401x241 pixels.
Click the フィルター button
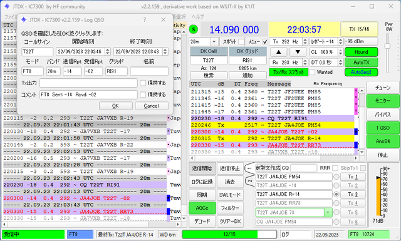tap(230, 208)
